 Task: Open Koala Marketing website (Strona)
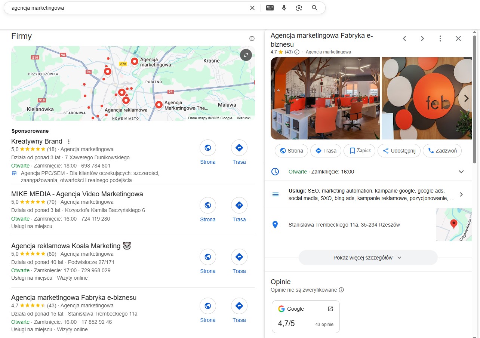(208, 261)
